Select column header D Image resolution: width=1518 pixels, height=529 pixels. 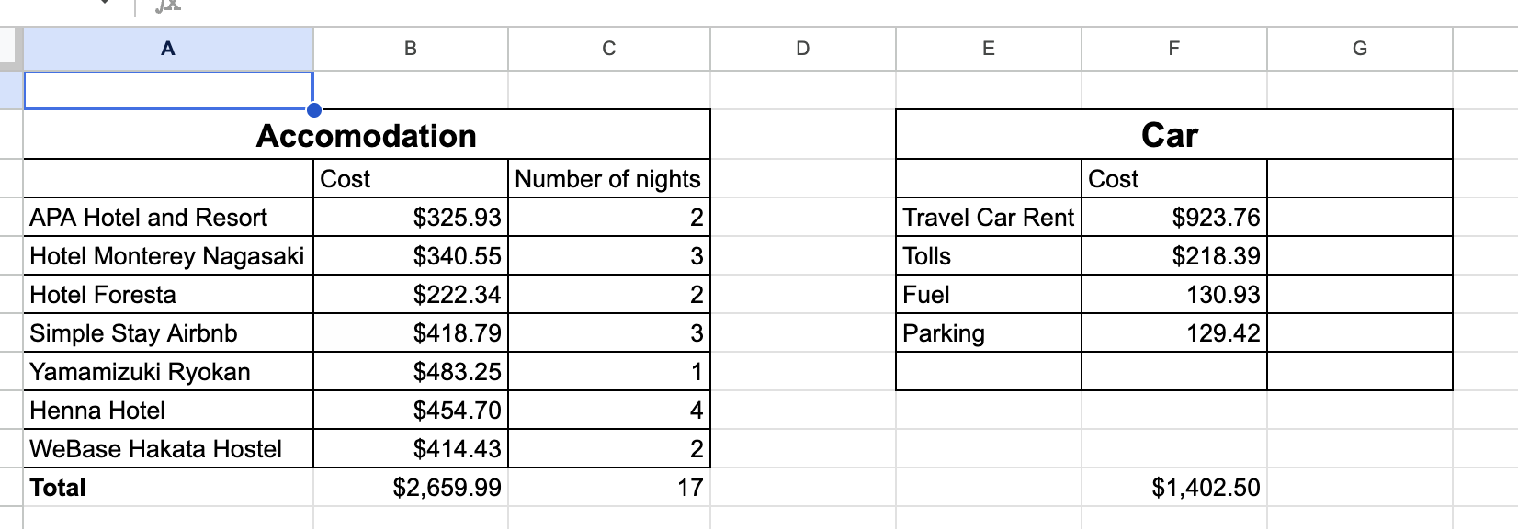tap(804, 49)
